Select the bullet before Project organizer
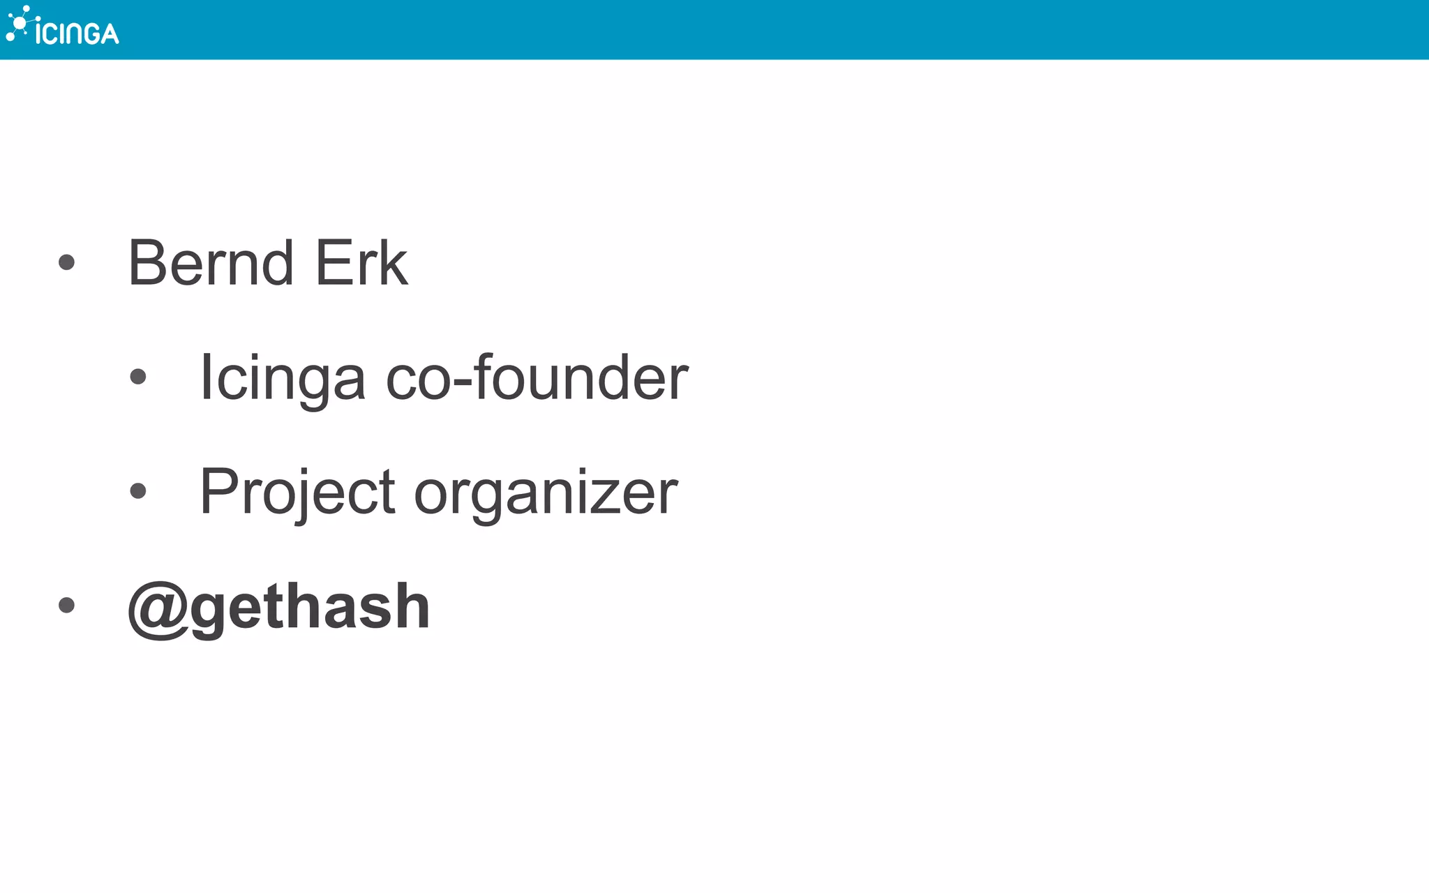 (138, 491)
